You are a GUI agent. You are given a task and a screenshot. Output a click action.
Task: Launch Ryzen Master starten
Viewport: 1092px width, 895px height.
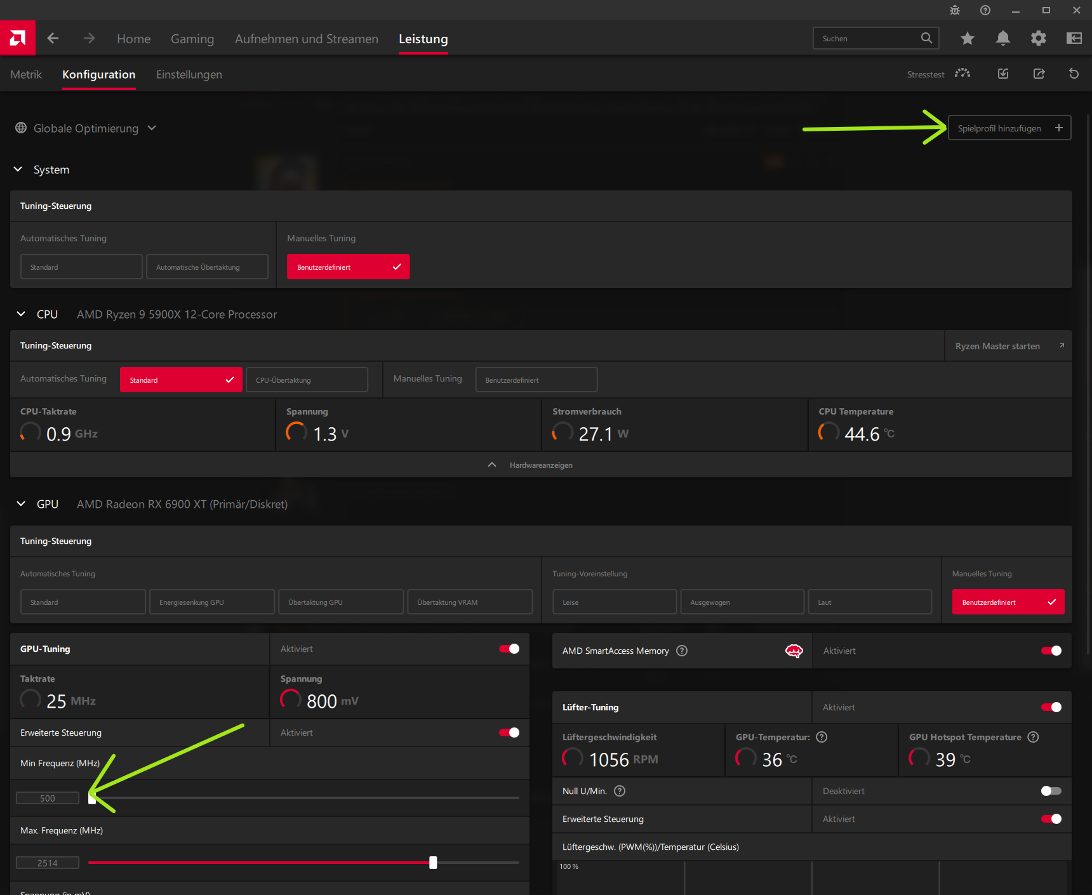[x=997, y=345]
